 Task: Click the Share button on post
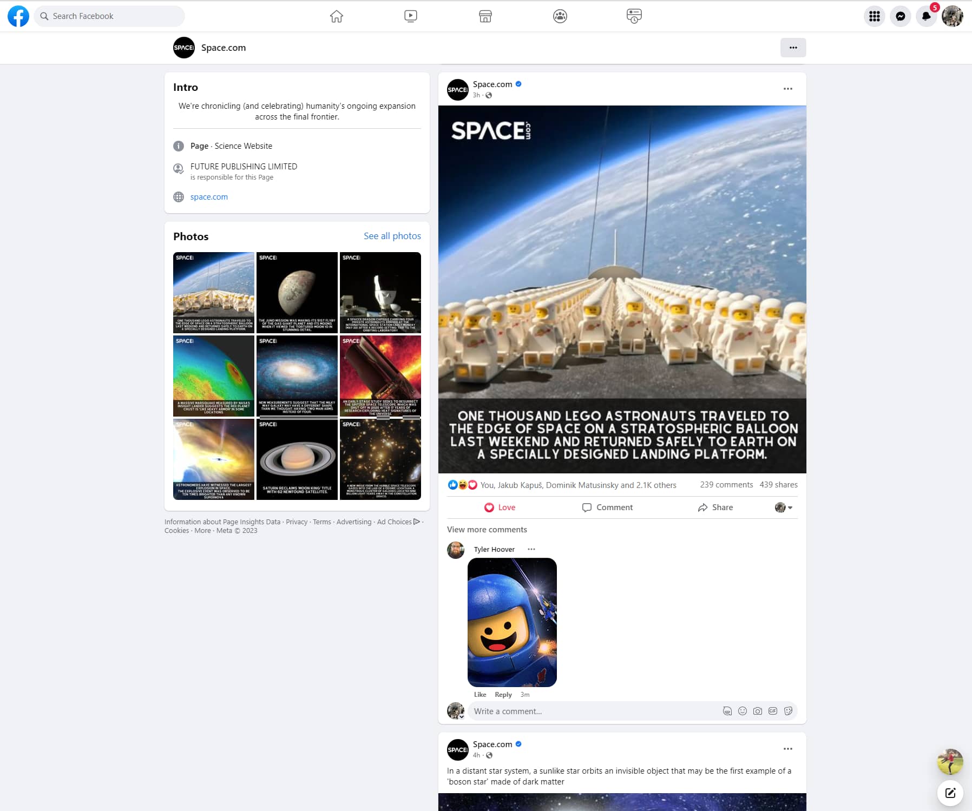click(x=715, y=507)
